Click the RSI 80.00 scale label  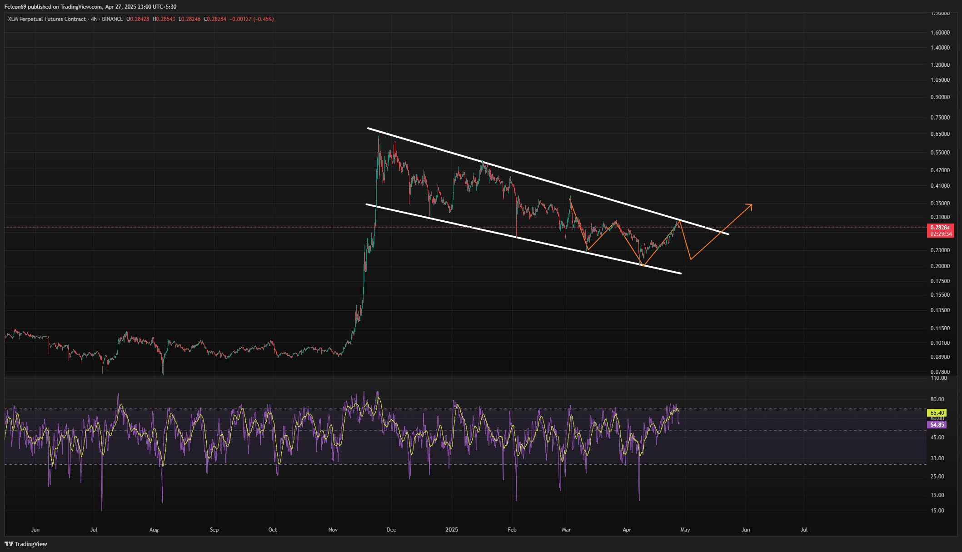937,399
